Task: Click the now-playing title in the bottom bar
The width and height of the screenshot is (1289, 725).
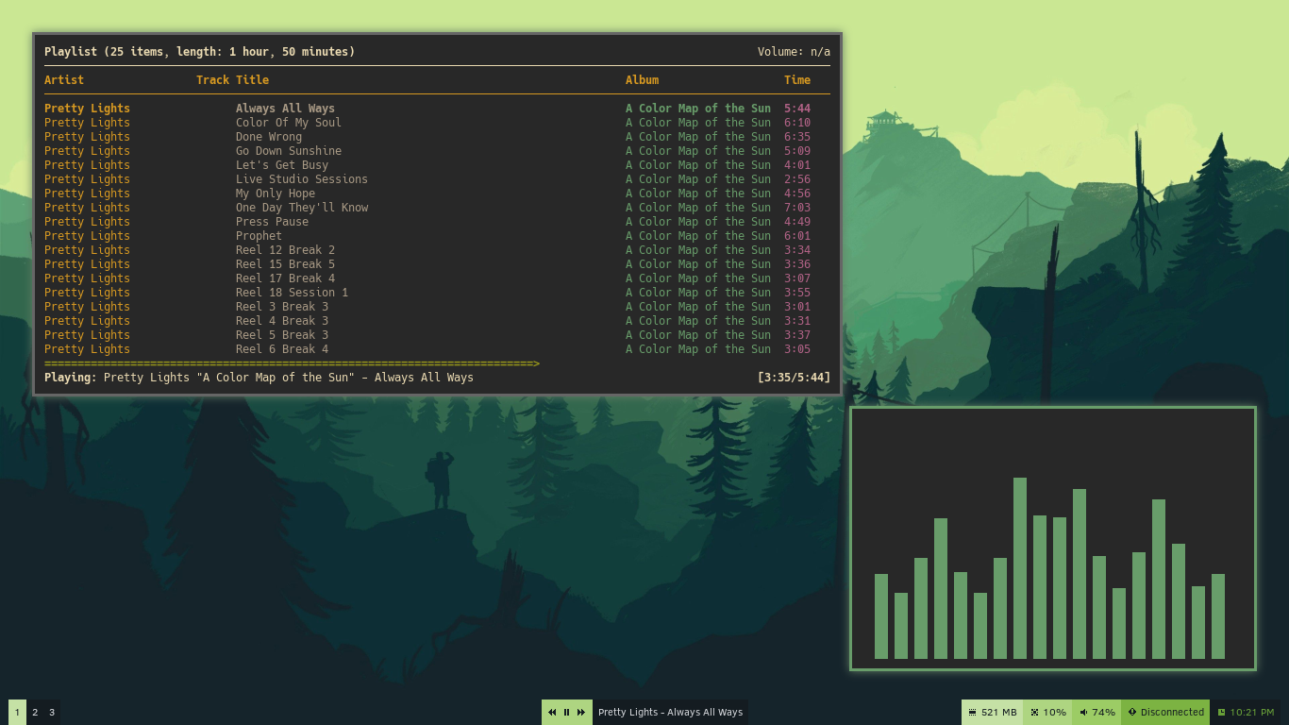Action: point(670,713)
